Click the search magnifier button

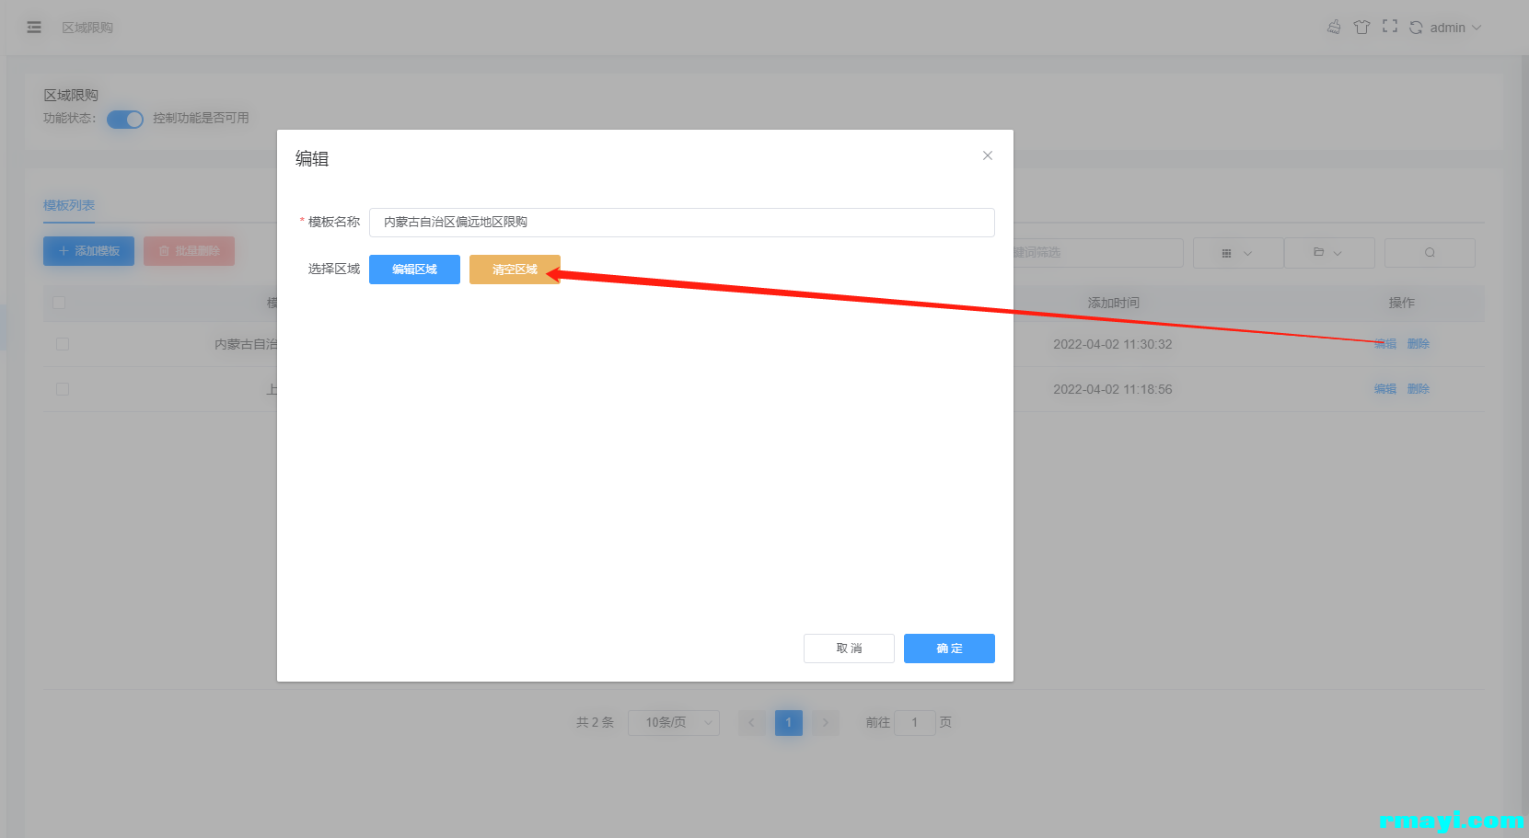tap(1430, 253)
